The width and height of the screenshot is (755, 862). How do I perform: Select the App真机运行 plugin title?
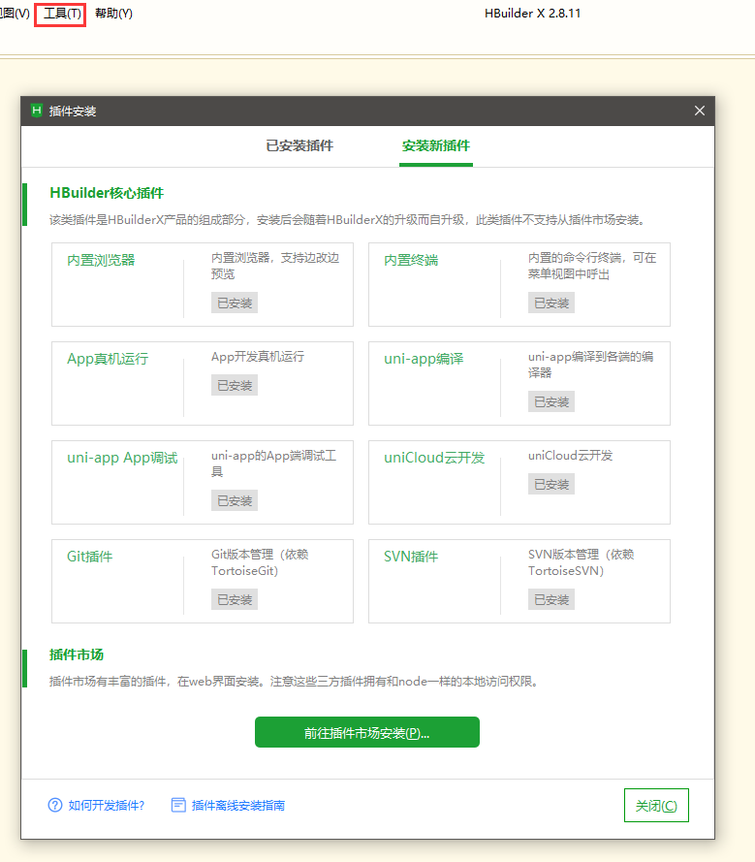pyautogui.click(x=108, y=359)
